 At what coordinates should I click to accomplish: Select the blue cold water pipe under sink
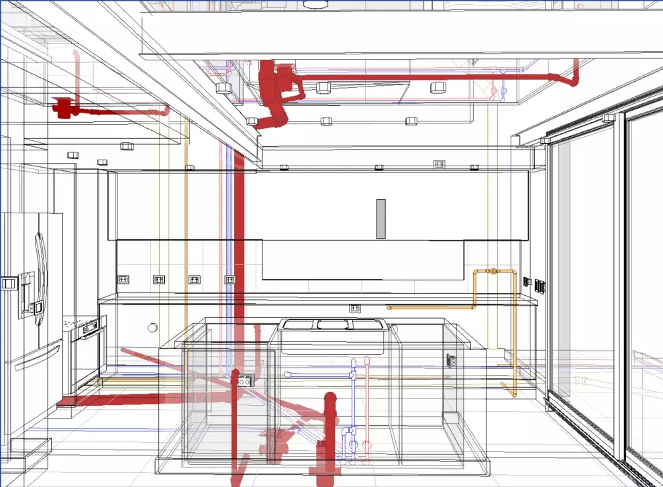click(354, 410)
